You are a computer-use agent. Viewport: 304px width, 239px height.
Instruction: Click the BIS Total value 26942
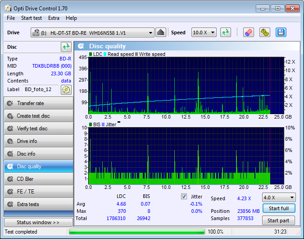(144, 218)
